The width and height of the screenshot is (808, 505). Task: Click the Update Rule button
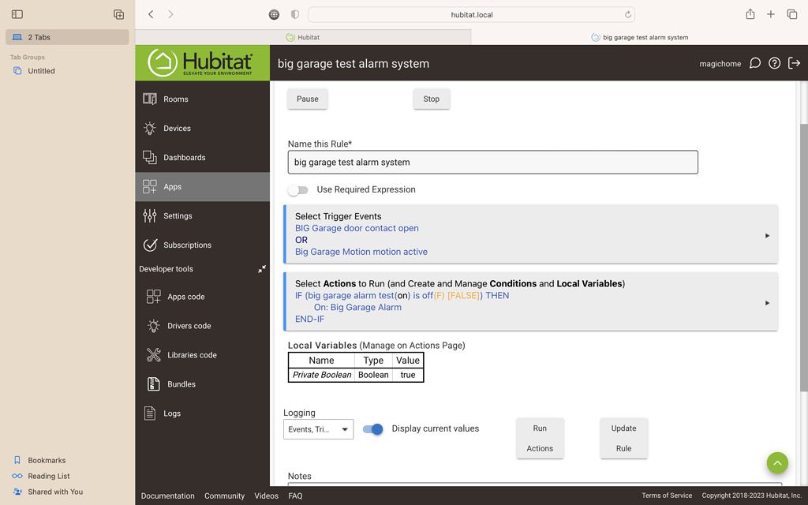pyautogui.click(x=623, y=438)
